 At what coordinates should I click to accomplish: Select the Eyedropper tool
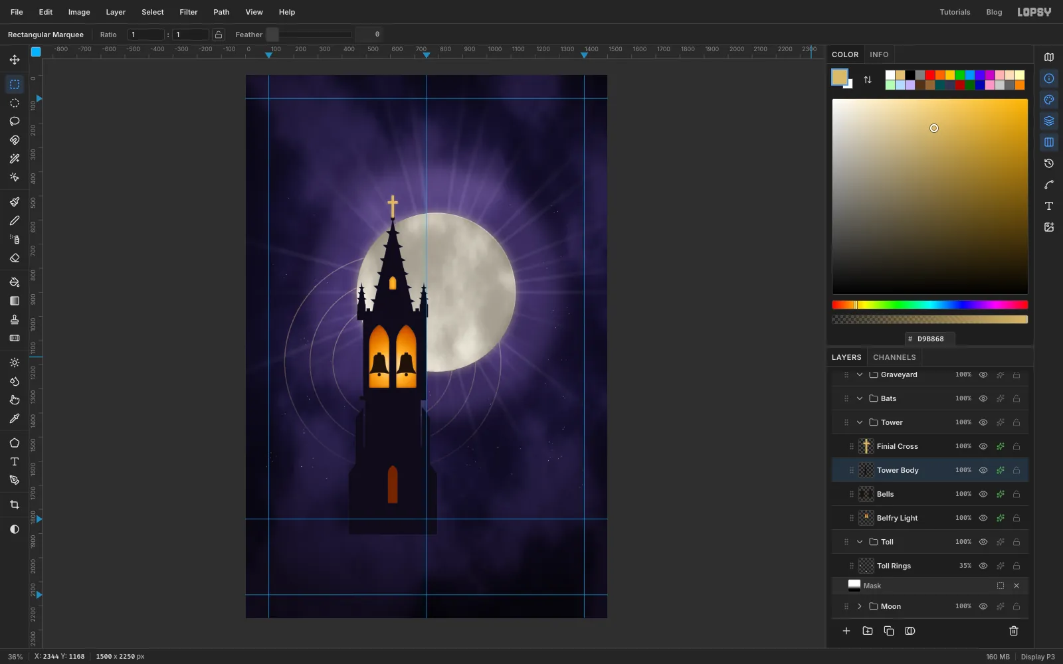tap(14, 418)
